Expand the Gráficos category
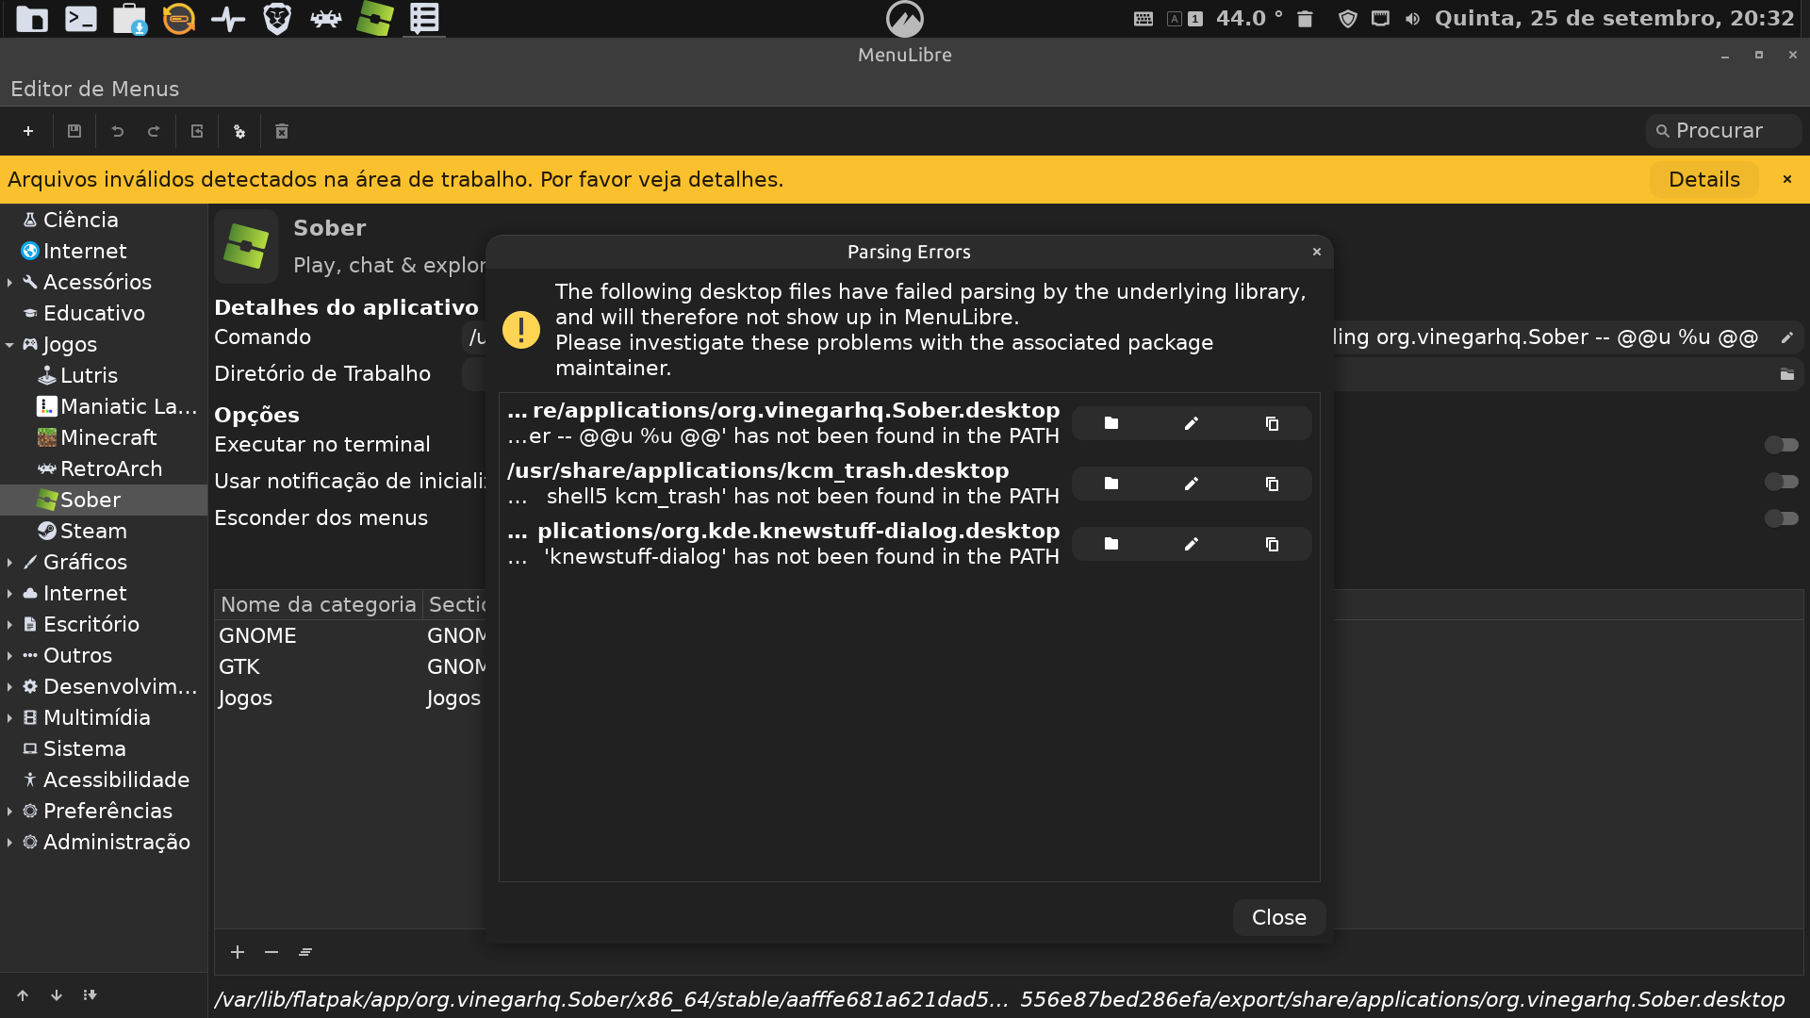This screenshot has width=1810, height=1018. (9, 563)
